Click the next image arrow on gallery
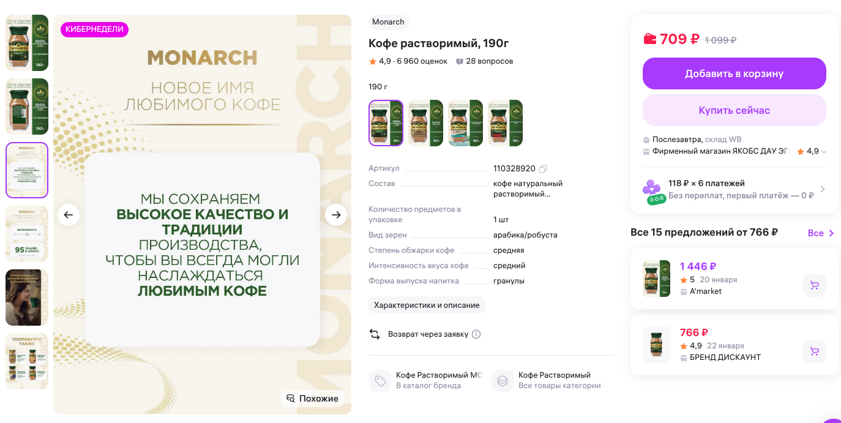The height and width of the screenshot is (423, 841). (336, 215)
